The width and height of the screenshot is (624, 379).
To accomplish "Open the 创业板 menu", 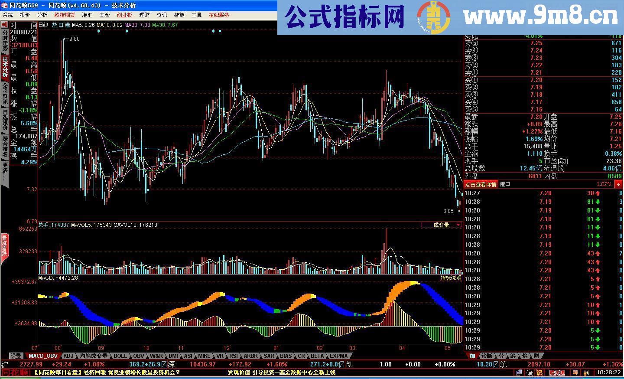I will [124, 15].
